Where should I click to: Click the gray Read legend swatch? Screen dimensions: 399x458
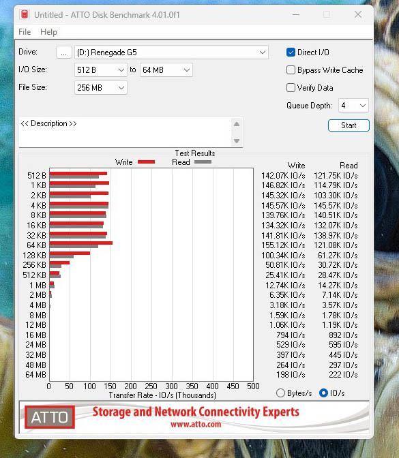point(203,162)
